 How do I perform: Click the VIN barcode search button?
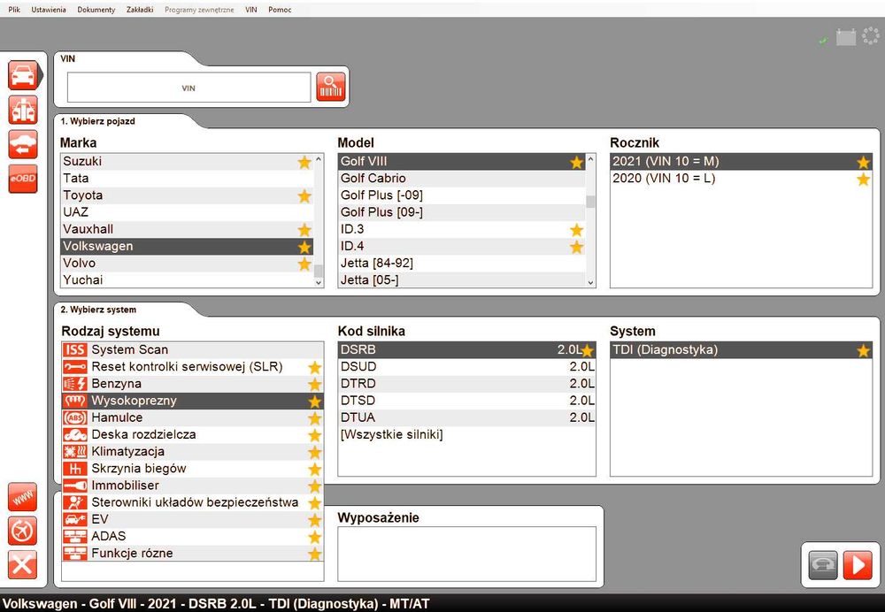click(x=331, y=88)
